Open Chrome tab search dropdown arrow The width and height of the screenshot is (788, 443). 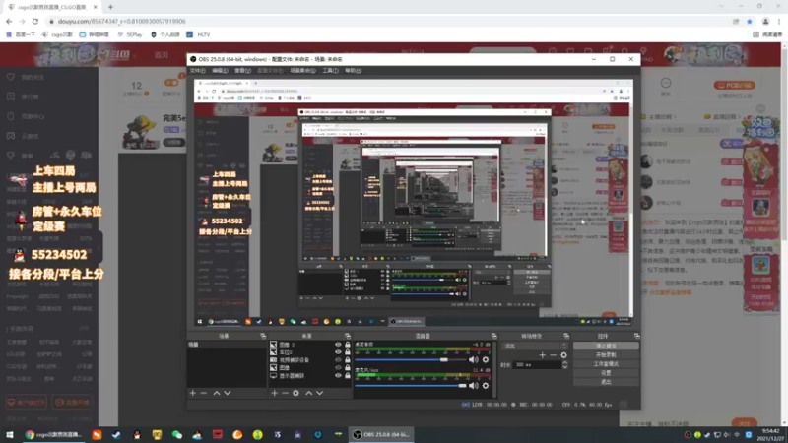click(x=722, y=7)
